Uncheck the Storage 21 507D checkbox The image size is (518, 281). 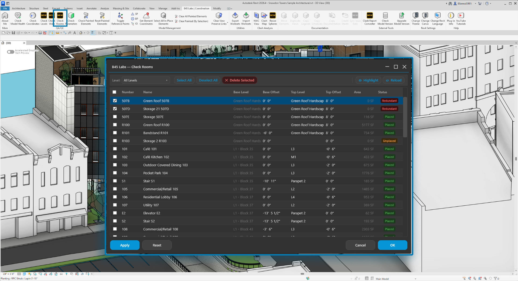[115, 109]
